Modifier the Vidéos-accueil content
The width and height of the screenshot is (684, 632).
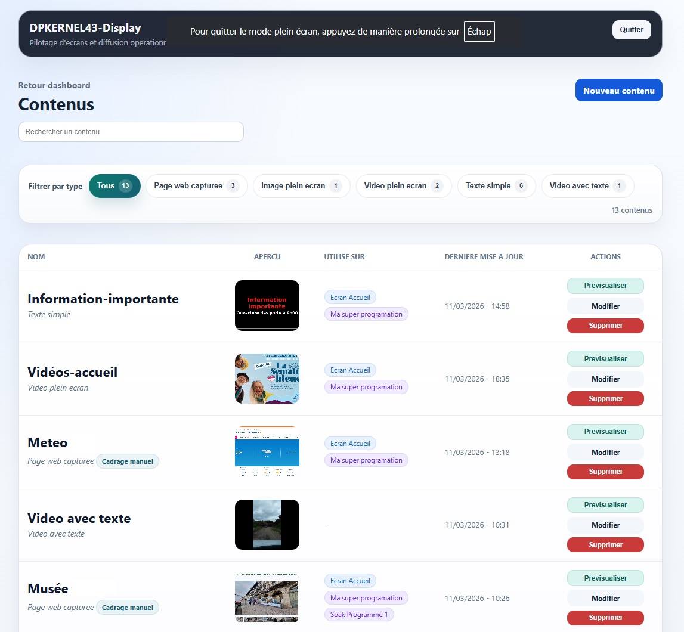click(x=605, y=379)
